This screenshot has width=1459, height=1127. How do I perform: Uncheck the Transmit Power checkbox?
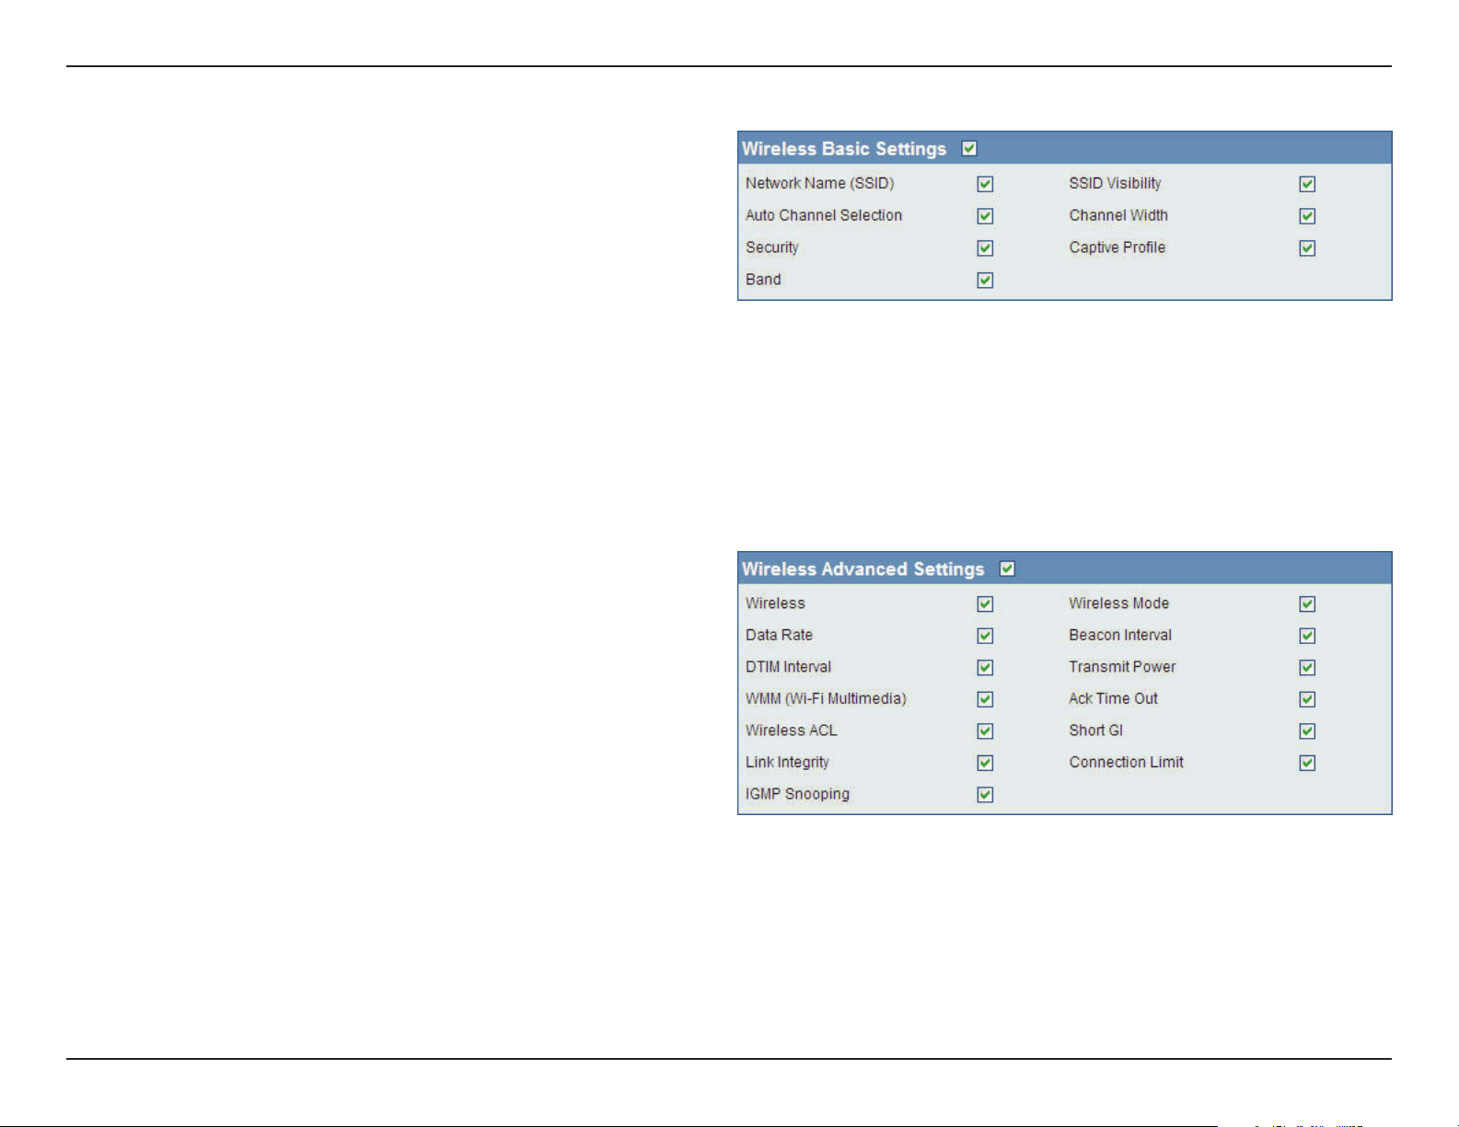(1307, 668)
